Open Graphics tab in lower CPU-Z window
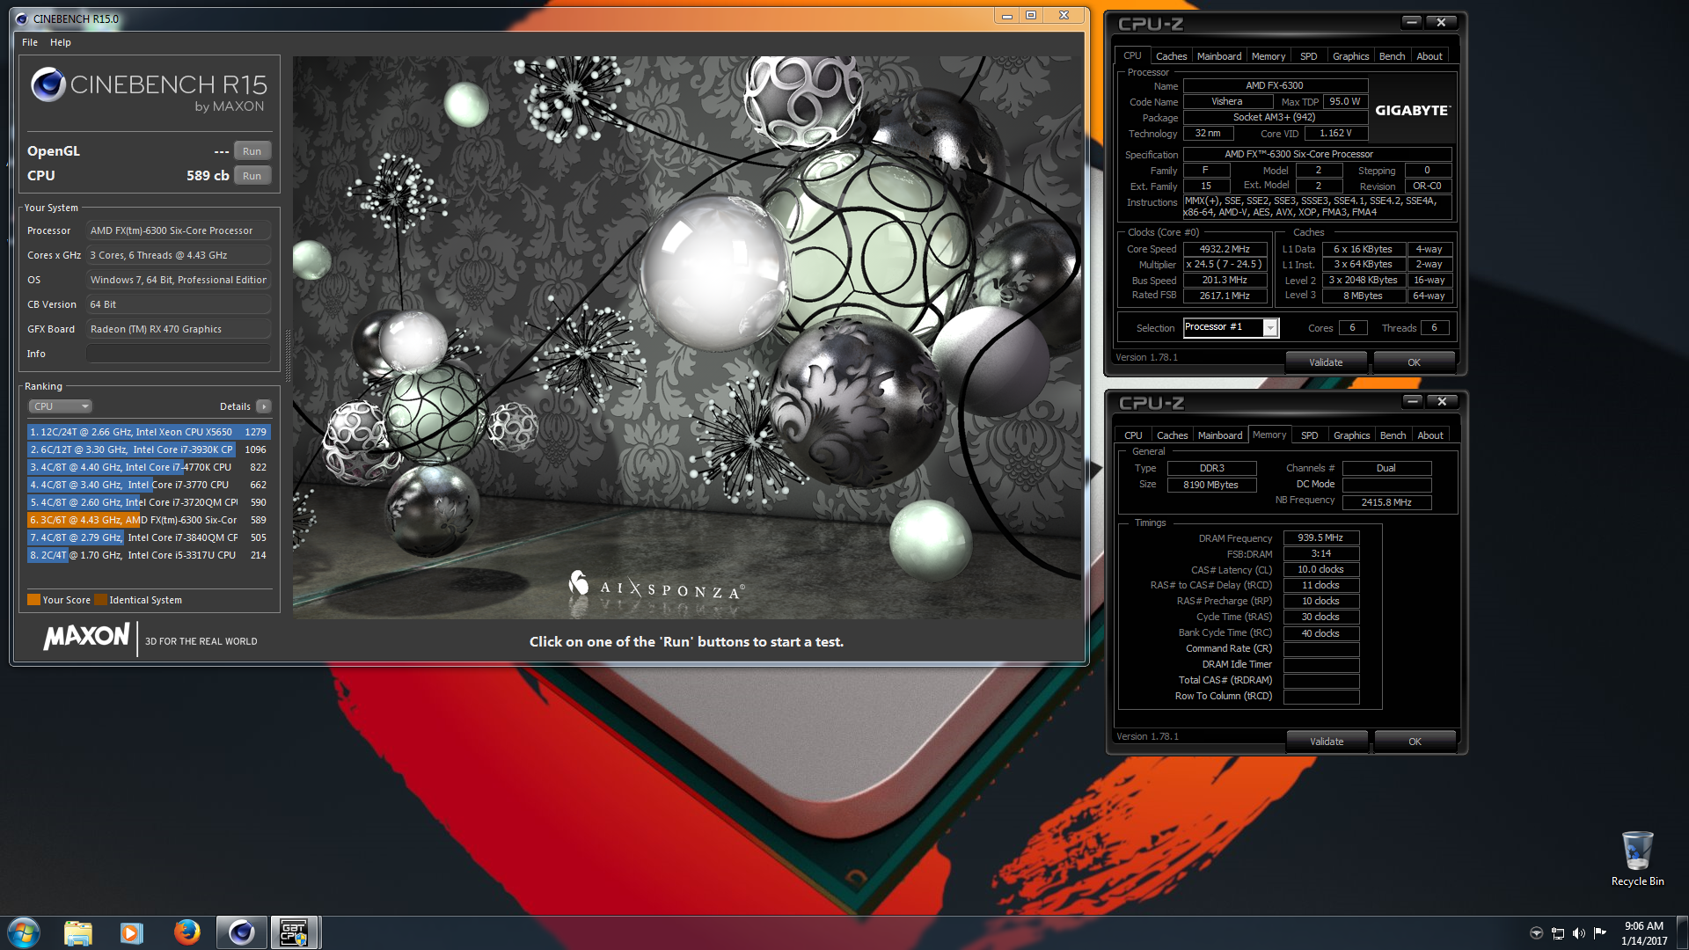The image size is (1689, 950). [1351, 435]
